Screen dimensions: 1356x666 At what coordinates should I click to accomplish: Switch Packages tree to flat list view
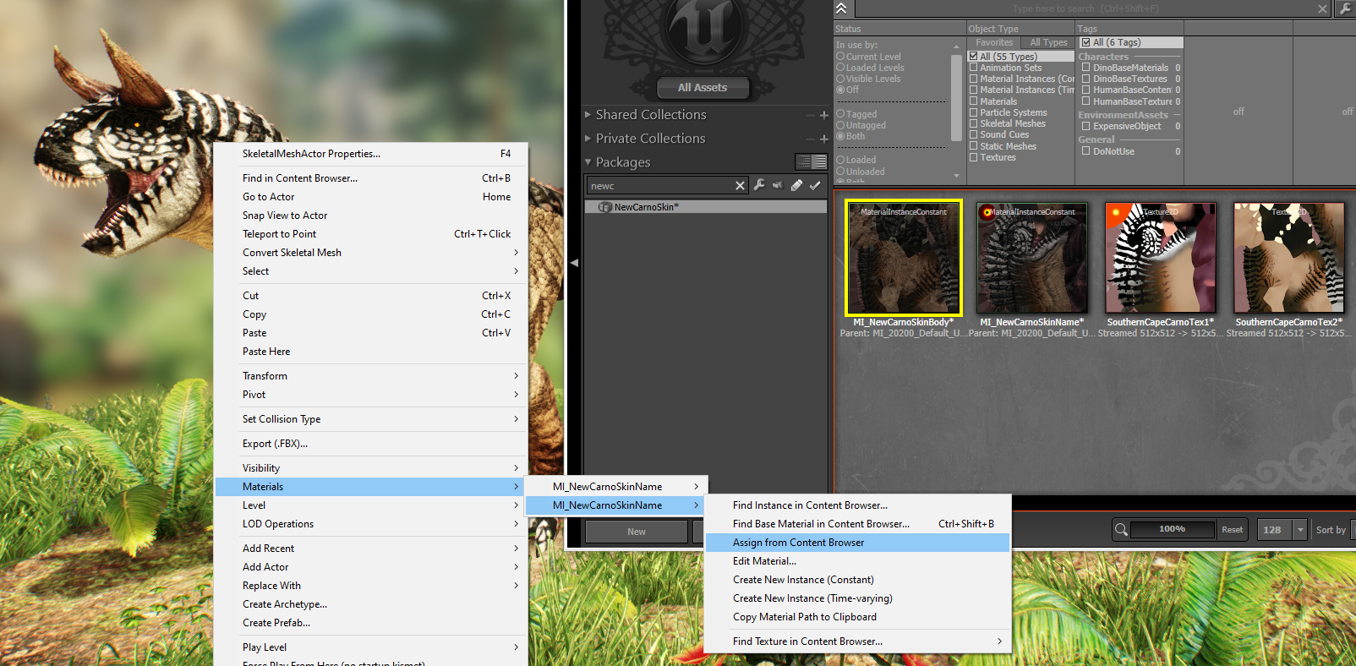pyautogui.click(x=819, y=161)
